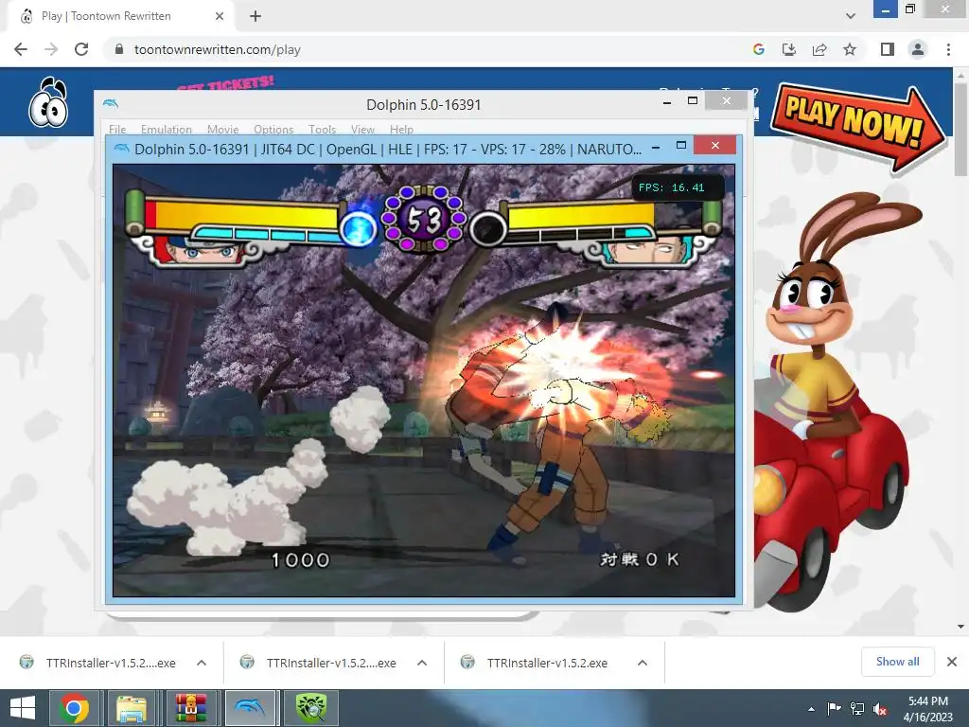Close the Toontown Rewritten tab
Screen dimensions: 969x727
[220, 16]
